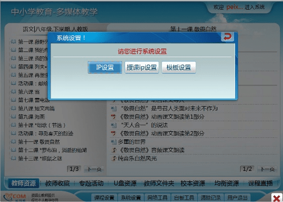The height and width of the screenshot is (202, 283).
Task: Click 清除记录 in bottom toolbar
Action: [211, 197]
